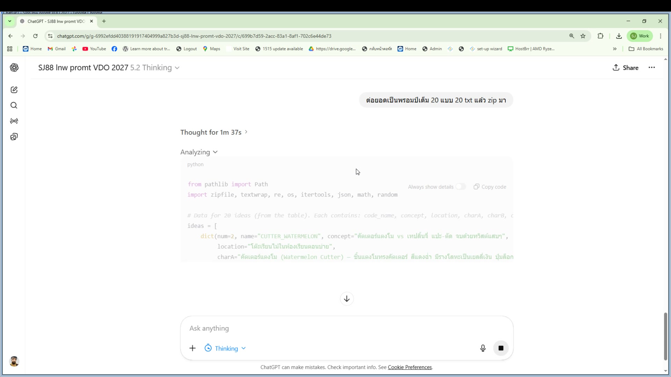
Task: Click the Gmail bookmark in bookmarks bar
Action: [x=57, y=49]
